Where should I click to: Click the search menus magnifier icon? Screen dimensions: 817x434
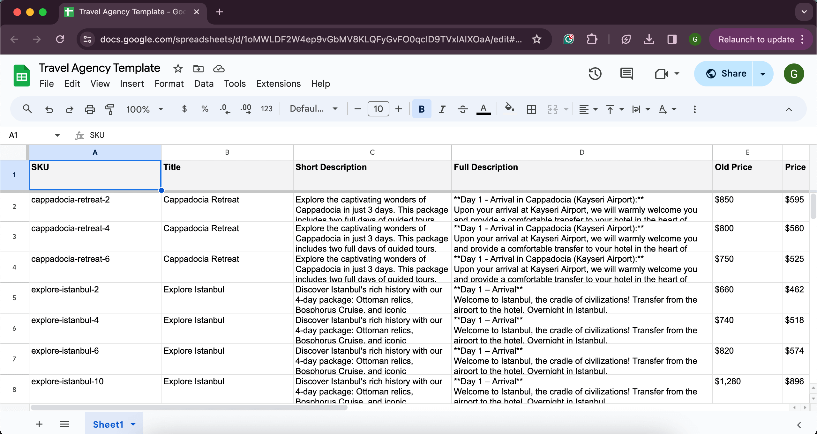27,109
